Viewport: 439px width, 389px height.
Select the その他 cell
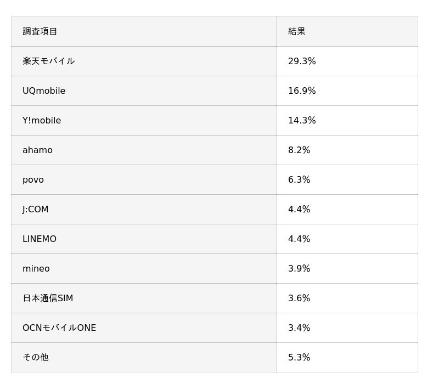pyautogui.click(x=35, y=358)
